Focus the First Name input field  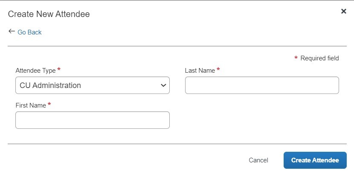[92, 120]
